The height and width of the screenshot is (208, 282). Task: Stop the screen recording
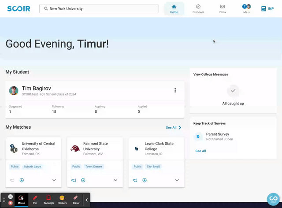point(11,203)
